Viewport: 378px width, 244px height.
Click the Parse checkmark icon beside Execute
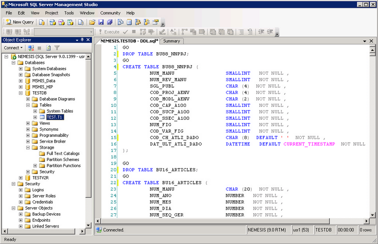(125, 32)
